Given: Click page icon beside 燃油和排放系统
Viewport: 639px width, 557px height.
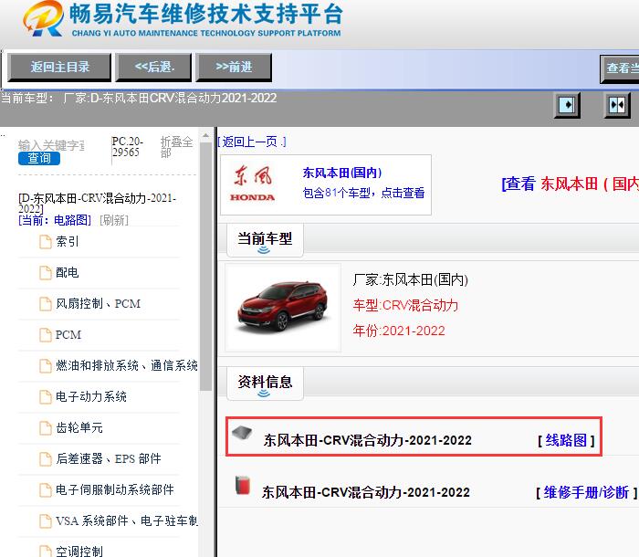Looking at the screenshot, I should pos(46,366).
